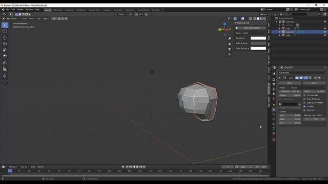Select the Select Box tool in viewport toolbar
Viewport: 328px width, 184px height.
tap(5, 25)
